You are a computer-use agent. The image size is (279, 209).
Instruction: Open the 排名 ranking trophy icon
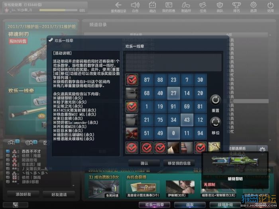coord(236,5)
